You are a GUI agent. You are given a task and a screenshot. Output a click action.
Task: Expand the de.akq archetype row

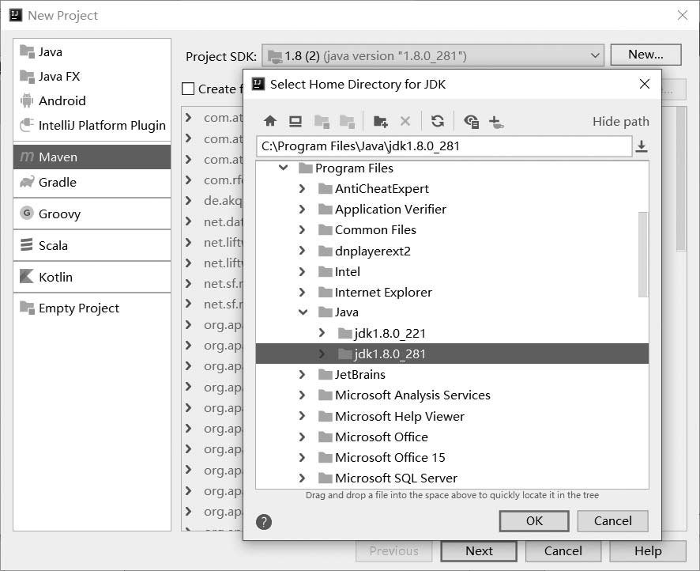[188, 201]
